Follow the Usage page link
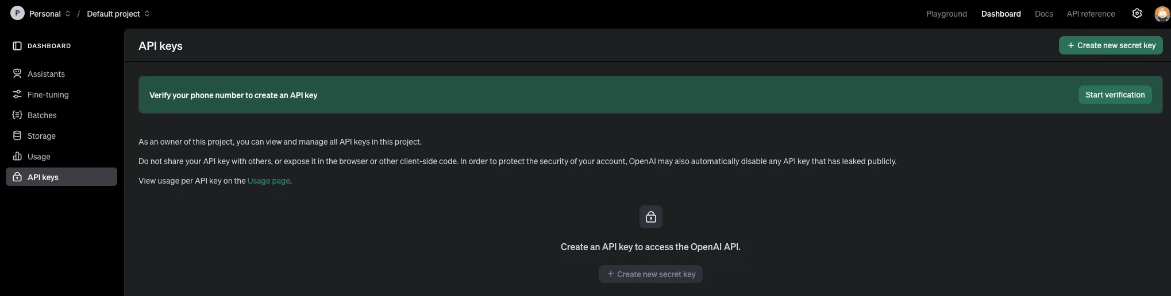The width and height of the screenshot is (1171, 296). pyautogui.click(x=268, y=181)
